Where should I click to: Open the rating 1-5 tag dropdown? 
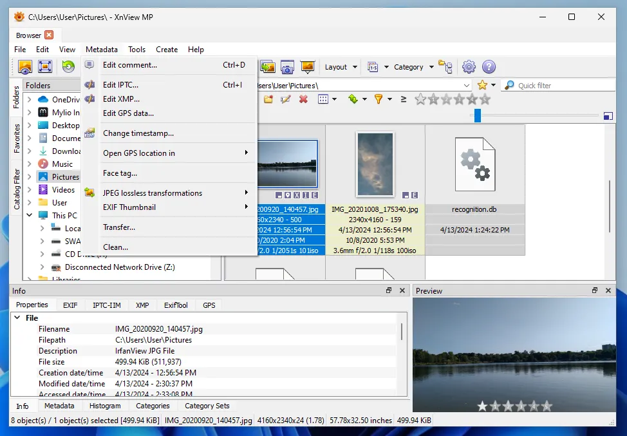click(x=386, y=67)
